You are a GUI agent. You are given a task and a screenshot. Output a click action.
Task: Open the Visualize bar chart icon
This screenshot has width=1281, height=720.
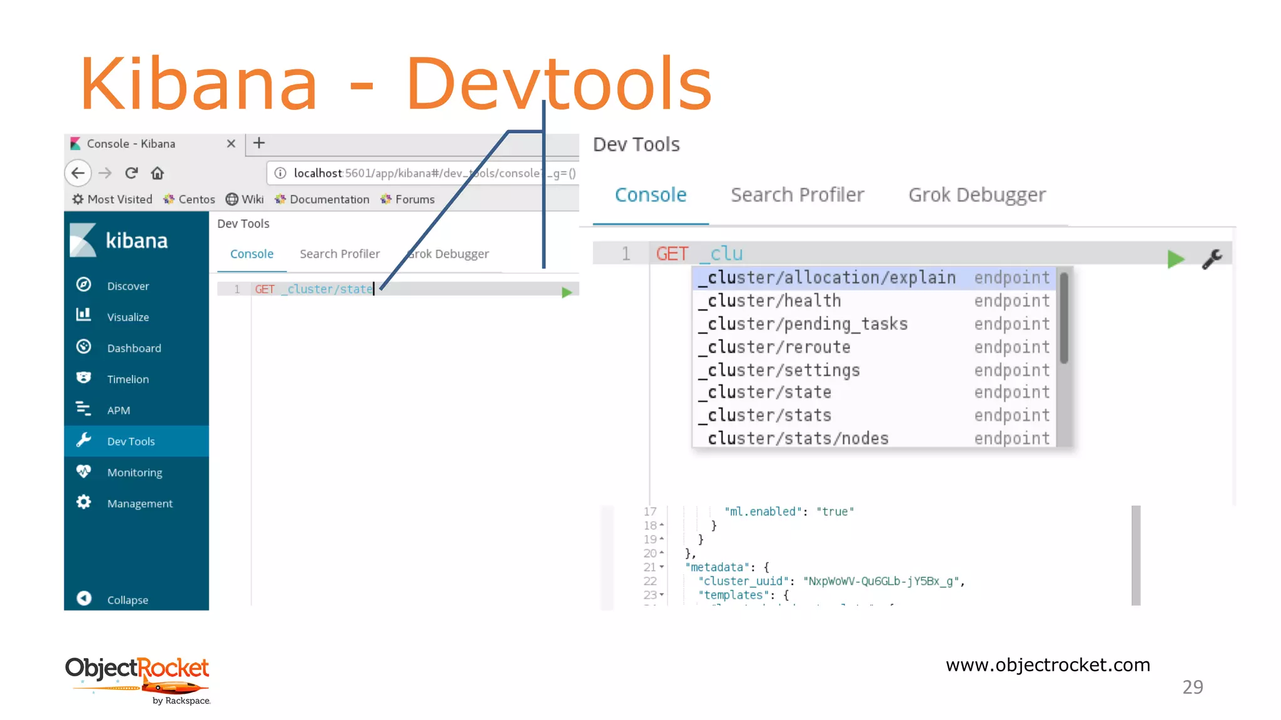[x=84, y=314]
